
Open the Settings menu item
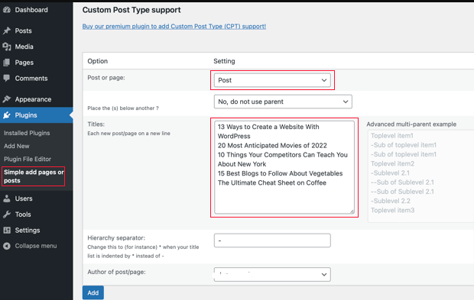pyautogui.click(x=28, y=231)
